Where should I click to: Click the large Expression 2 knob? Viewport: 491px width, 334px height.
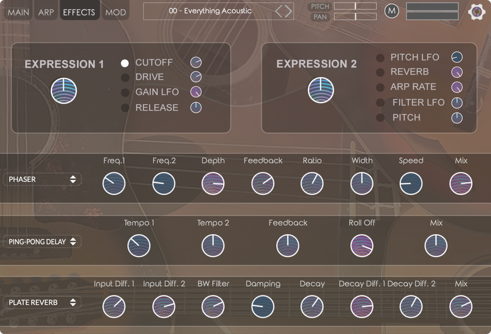coord(320,91)
